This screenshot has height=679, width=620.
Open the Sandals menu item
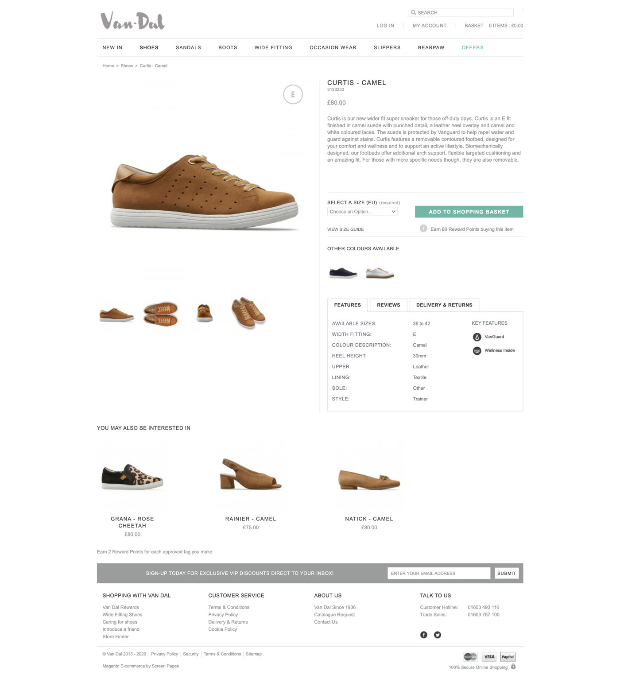[x=188, y=47]
